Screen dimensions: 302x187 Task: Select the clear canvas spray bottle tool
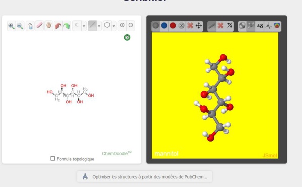(30, 26)
